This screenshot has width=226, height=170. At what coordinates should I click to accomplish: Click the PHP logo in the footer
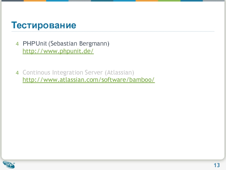9,165
